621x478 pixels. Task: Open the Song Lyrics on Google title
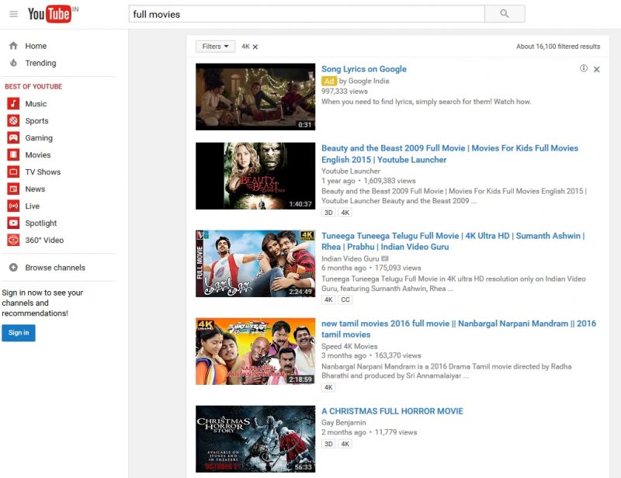(364, 69)
